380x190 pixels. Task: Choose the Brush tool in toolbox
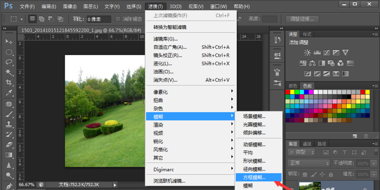(x=9, y=114)
